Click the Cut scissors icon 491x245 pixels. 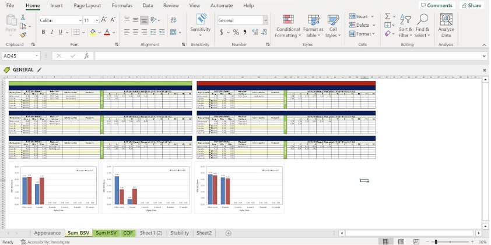coord(23,17)
